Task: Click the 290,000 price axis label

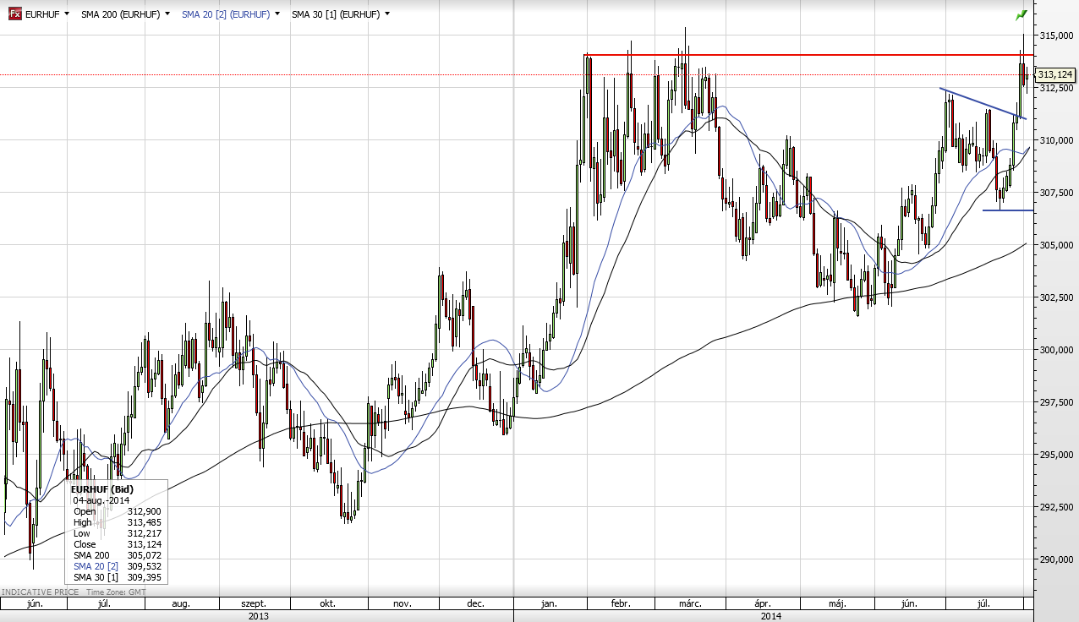Action: tap(1056, 559)
